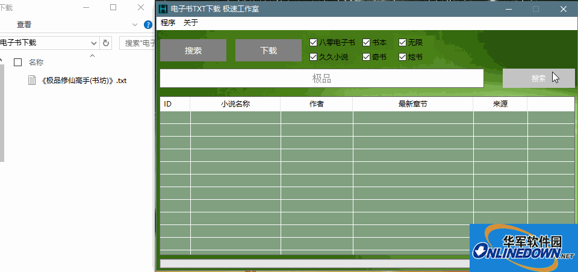Close the File Explorer window
The width and height of the screenshot is (578, 272).
pyautogui.click(x=140, y=7)
